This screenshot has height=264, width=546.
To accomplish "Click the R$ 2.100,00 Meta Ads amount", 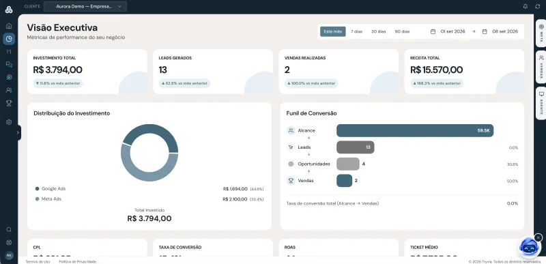I will coord(235,199).
